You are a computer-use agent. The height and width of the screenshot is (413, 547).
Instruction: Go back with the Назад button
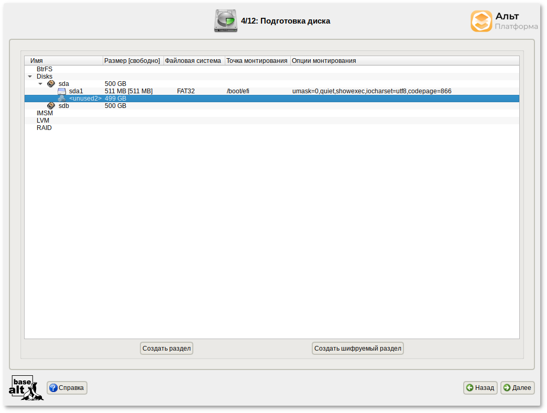480,388
